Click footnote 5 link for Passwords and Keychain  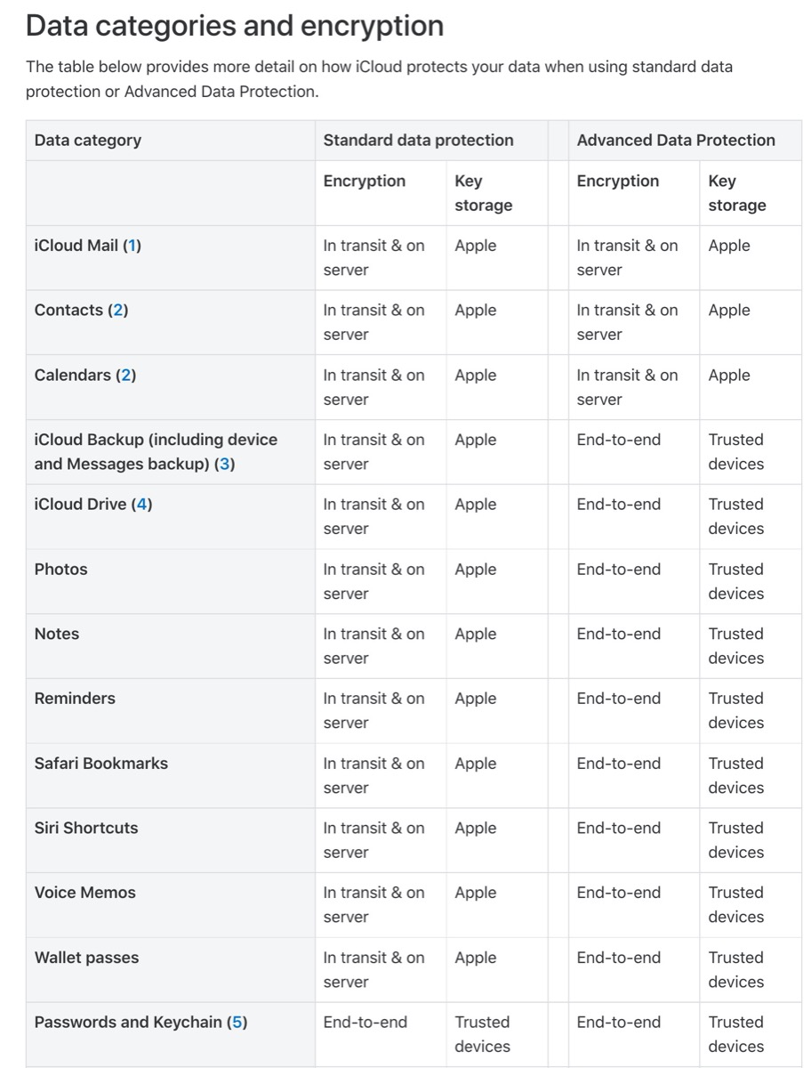[x=237, y=1023]
